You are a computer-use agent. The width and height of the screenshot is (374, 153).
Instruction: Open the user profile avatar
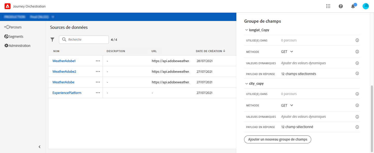pyautogui.click(x=366, y=6)
